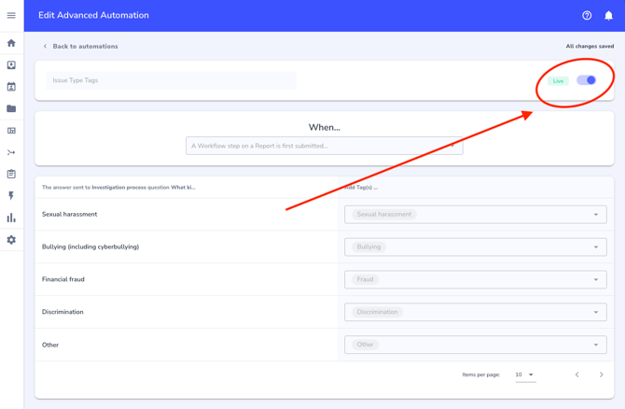Screen dimensions: 625x409
Task: Click the help question mark icon
Action: pos(587,15)
